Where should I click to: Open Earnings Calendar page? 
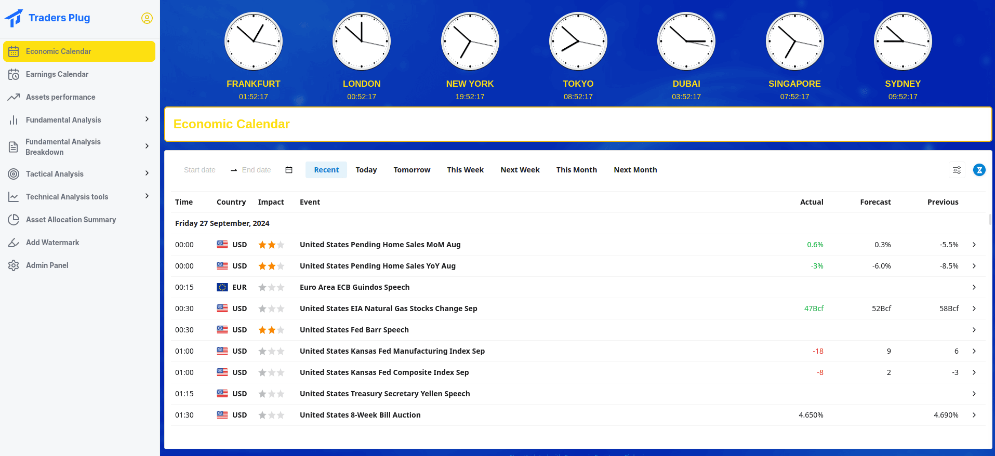point(79,74)
